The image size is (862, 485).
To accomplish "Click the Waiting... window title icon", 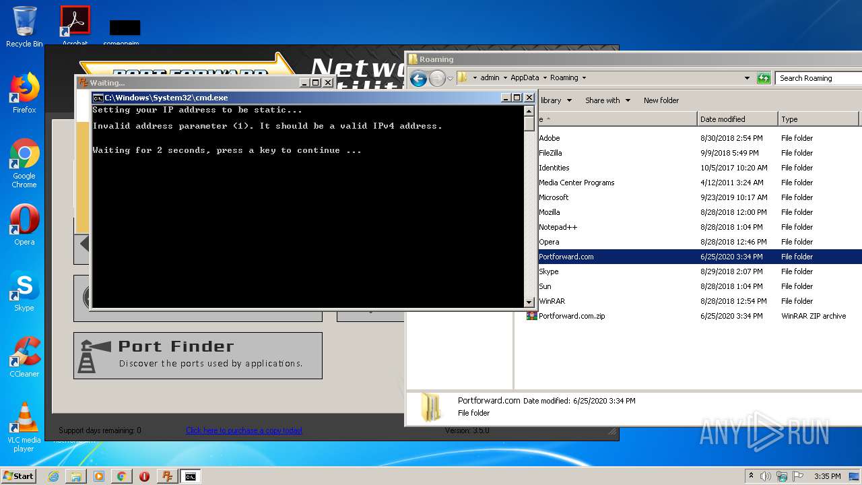I will coord(84,83).
